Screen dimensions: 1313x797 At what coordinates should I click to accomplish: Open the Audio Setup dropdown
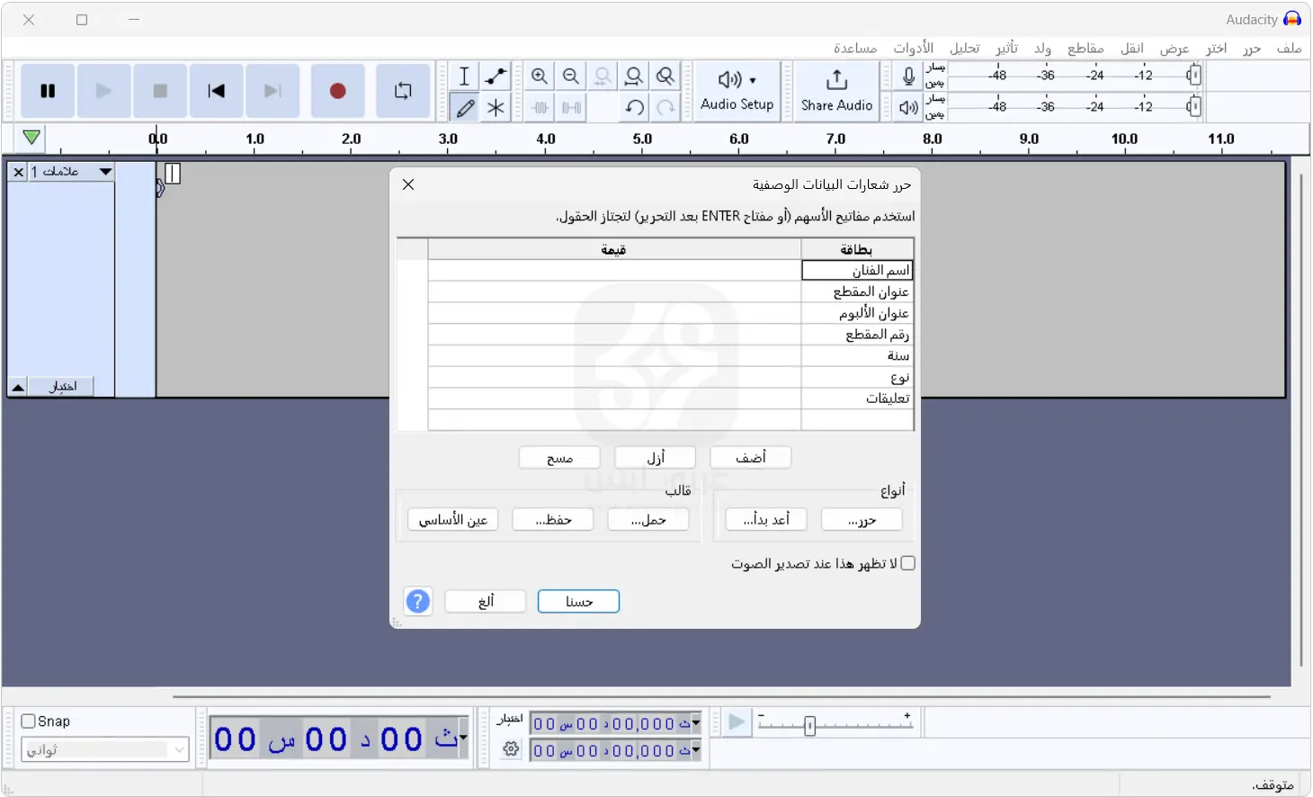[x=737, y=91]
